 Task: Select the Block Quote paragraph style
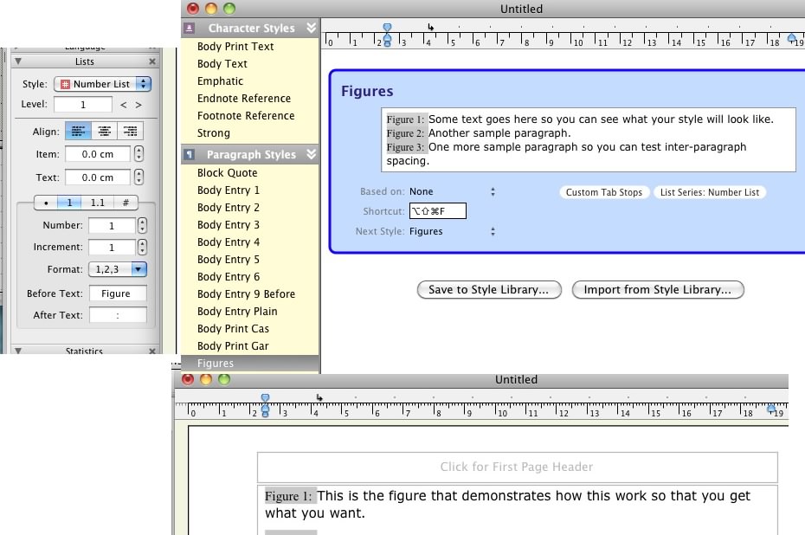pos(229,172)
